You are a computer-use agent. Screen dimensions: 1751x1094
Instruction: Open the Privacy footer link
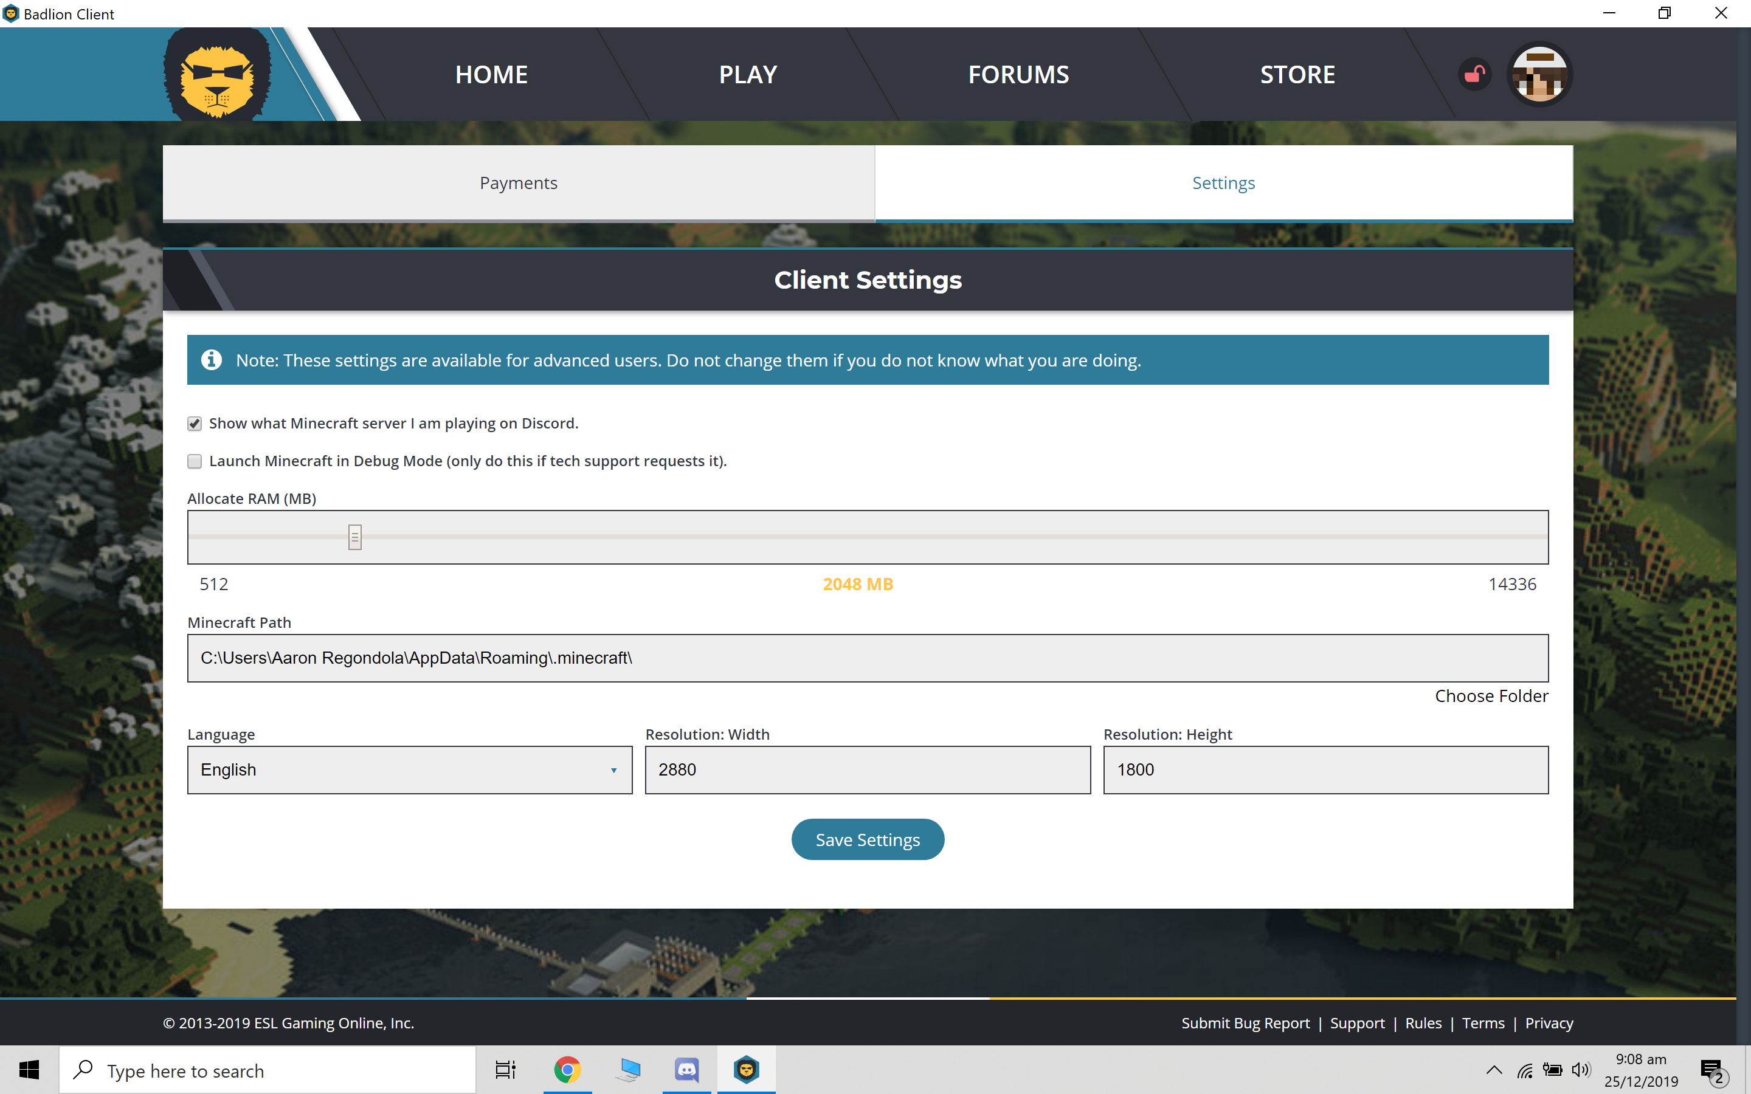1549,1023
